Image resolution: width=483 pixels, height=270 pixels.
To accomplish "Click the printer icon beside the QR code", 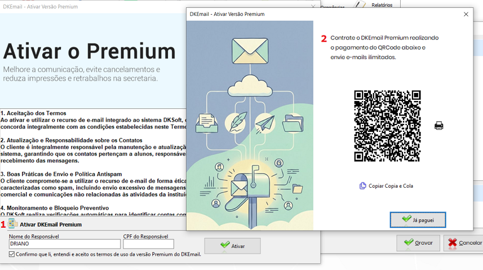I will pyautogui.click(x=438, y=126).
